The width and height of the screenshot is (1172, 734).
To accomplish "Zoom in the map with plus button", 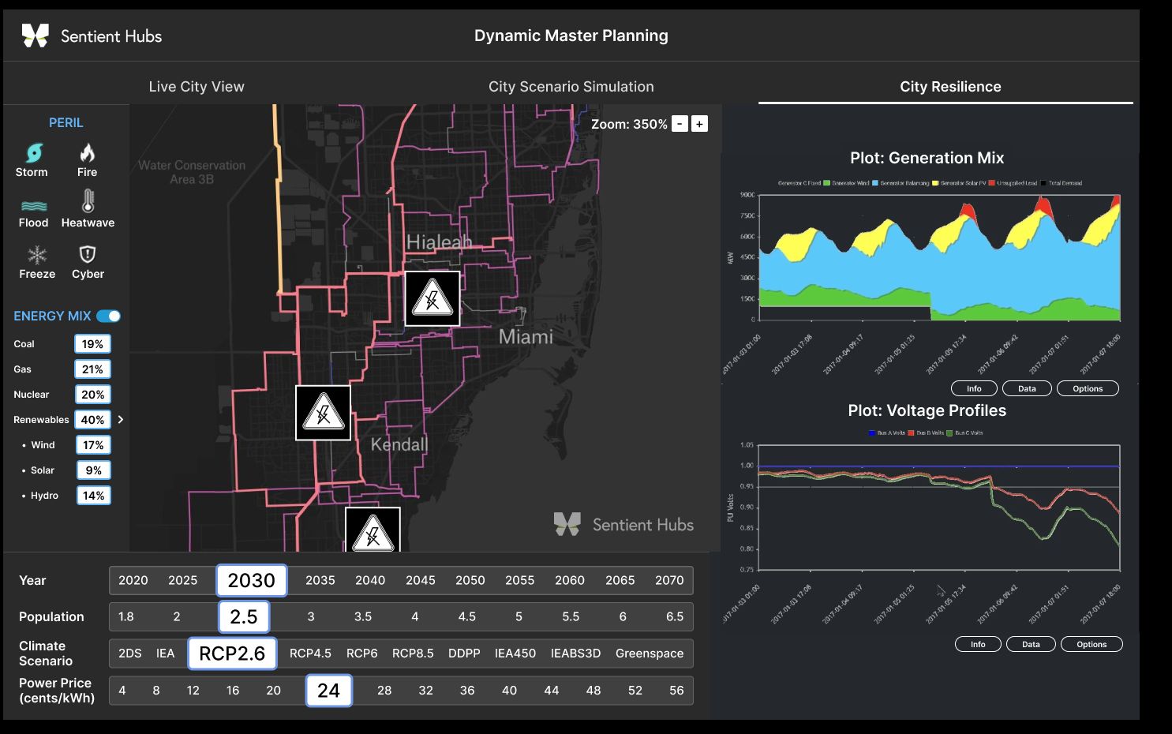I will 699,124.
